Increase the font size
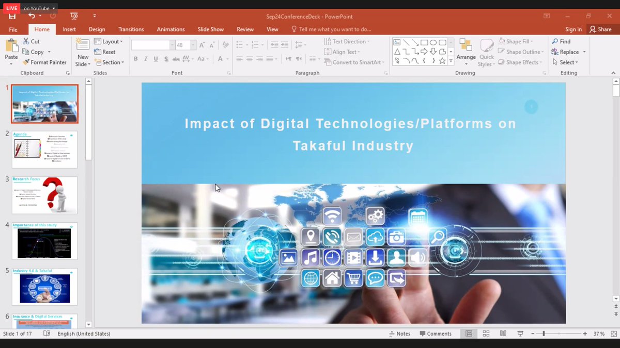The width and height of the screenshot is (620, 348). pyautogui.click(x=202, y=45)
